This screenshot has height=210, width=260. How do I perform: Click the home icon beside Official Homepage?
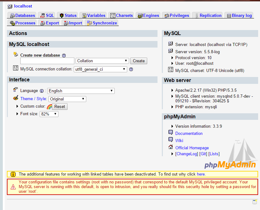[171, 147]
